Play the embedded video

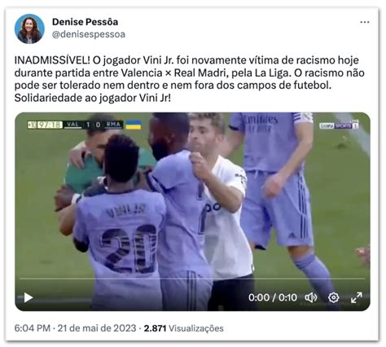click(x=29, y=298)
